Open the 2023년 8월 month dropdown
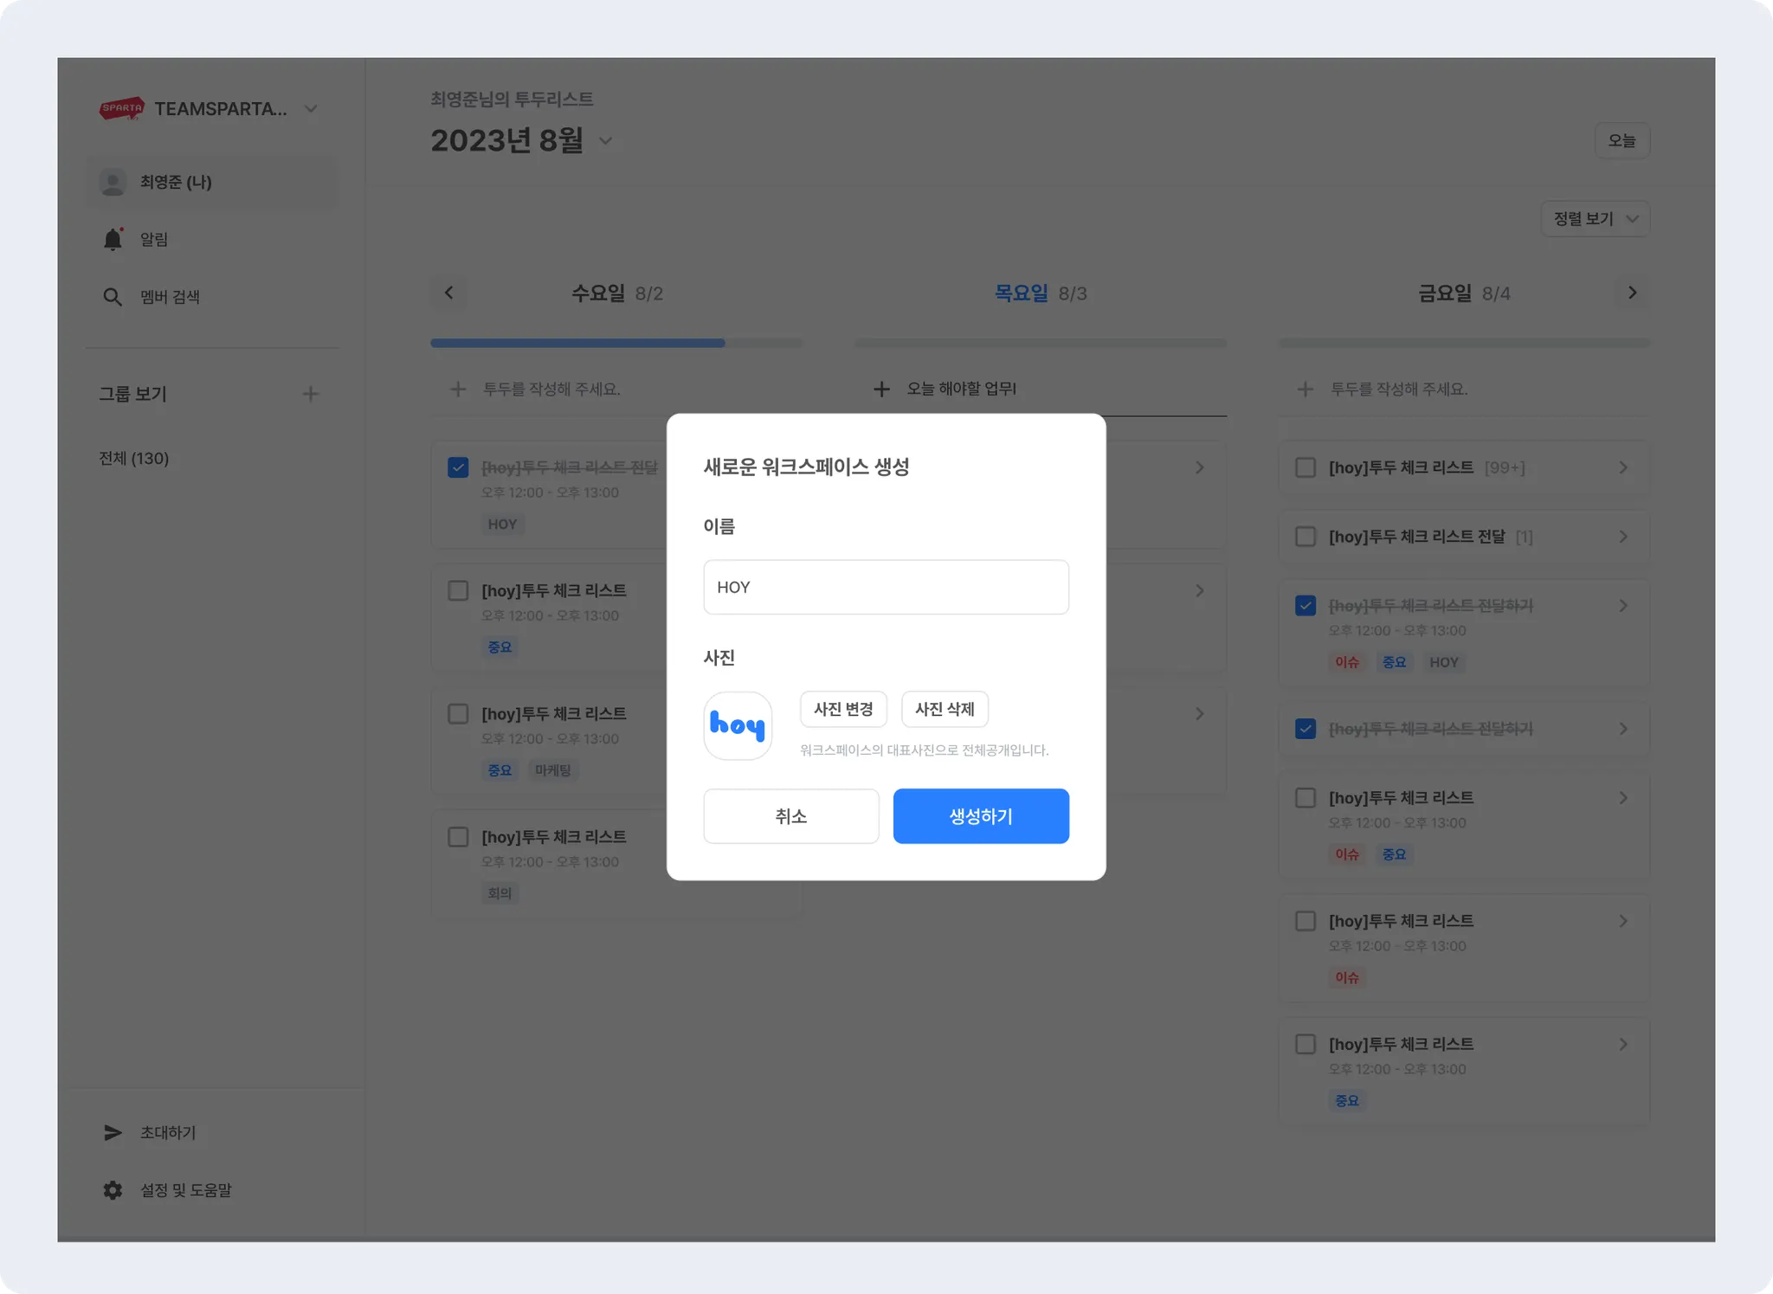This screenshot has height=1294, width=1773. click(606, 141)
